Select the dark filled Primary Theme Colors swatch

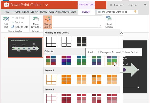(82, 42)
